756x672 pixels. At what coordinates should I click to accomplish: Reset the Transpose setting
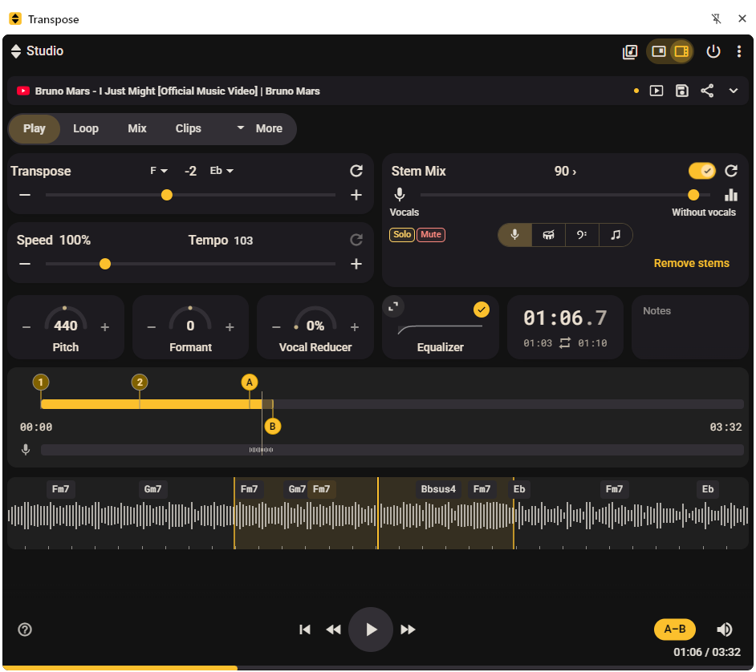click(356, 171)
